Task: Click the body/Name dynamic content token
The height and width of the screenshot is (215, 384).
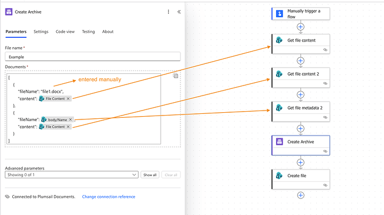Action: pyautogui.click(x=57, y=119)
